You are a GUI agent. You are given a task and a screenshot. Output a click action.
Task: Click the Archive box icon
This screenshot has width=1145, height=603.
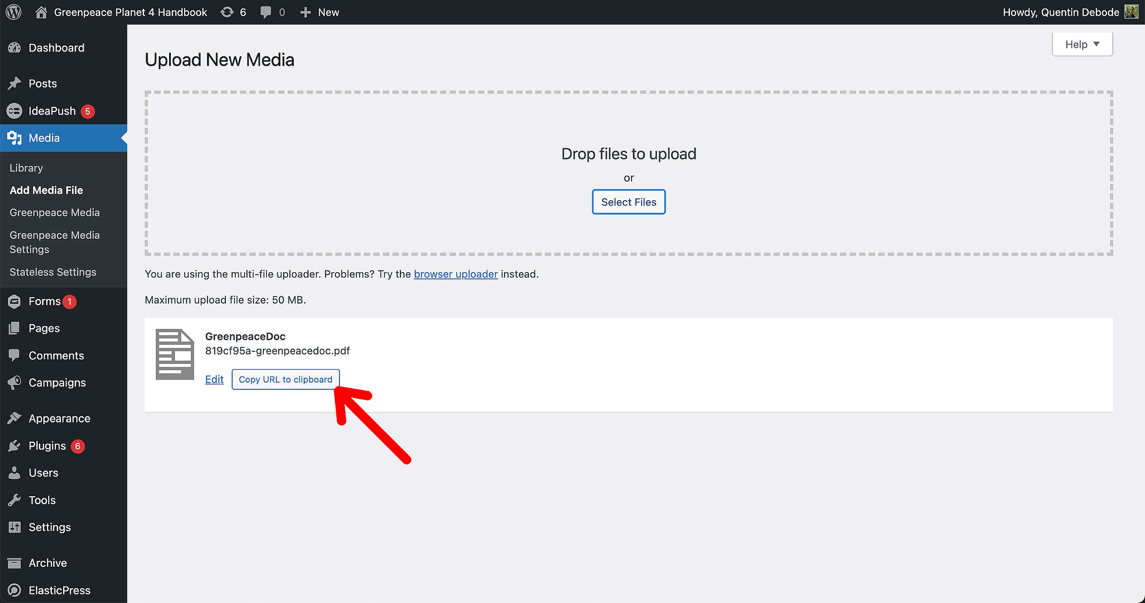[x=14, y=563]
